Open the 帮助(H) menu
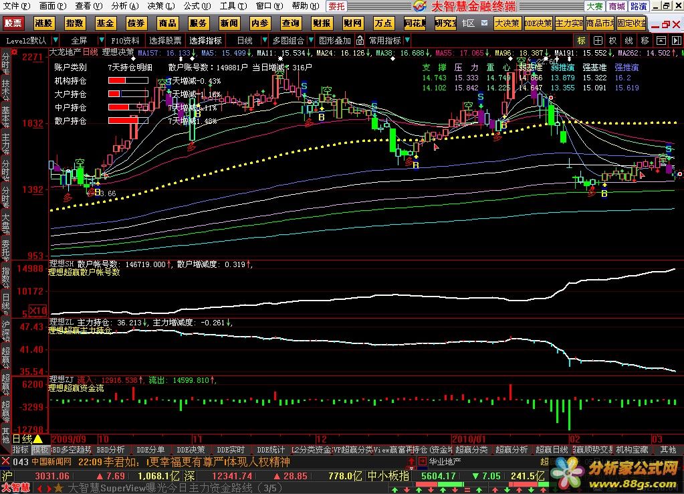This screenshot has height=494, width=684. 306,5
